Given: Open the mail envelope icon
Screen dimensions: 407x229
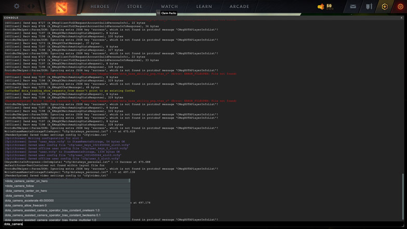Looking at the screenshot, I should [x=353, y=6].
